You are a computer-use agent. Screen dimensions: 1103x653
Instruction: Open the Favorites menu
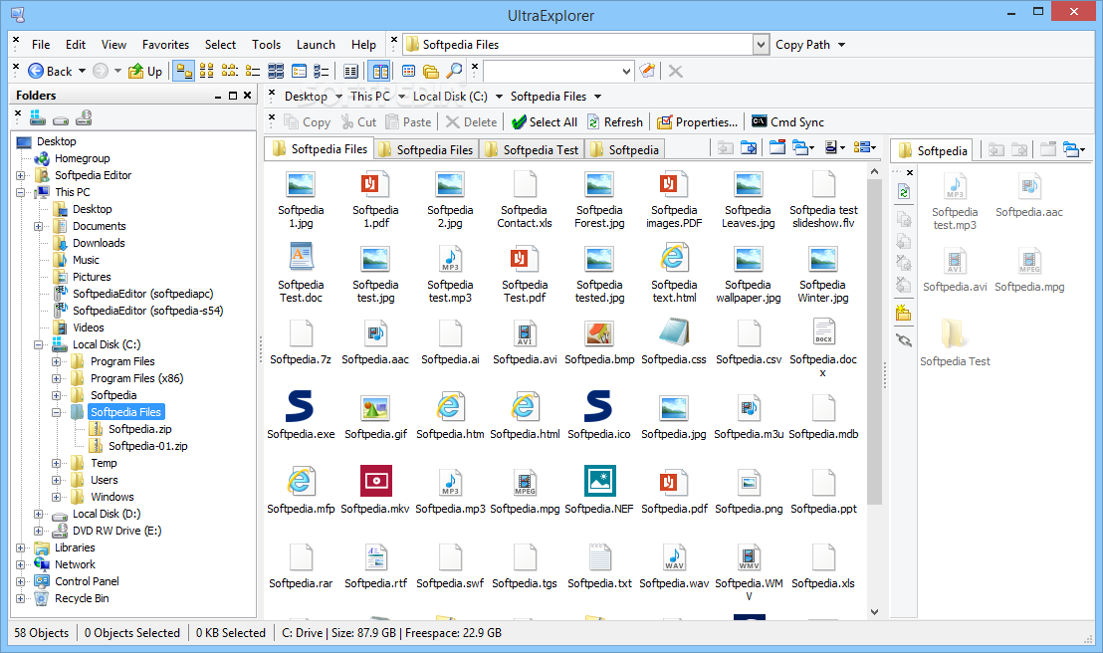[165, 45]
